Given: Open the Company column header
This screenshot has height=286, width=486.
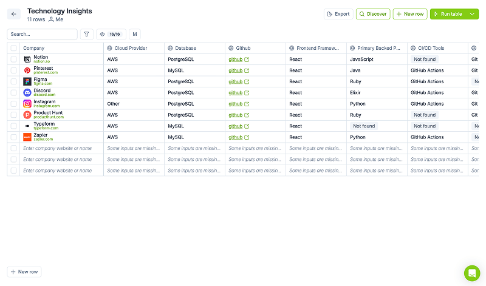Looking at the screenshot, I should coord(62,48).
